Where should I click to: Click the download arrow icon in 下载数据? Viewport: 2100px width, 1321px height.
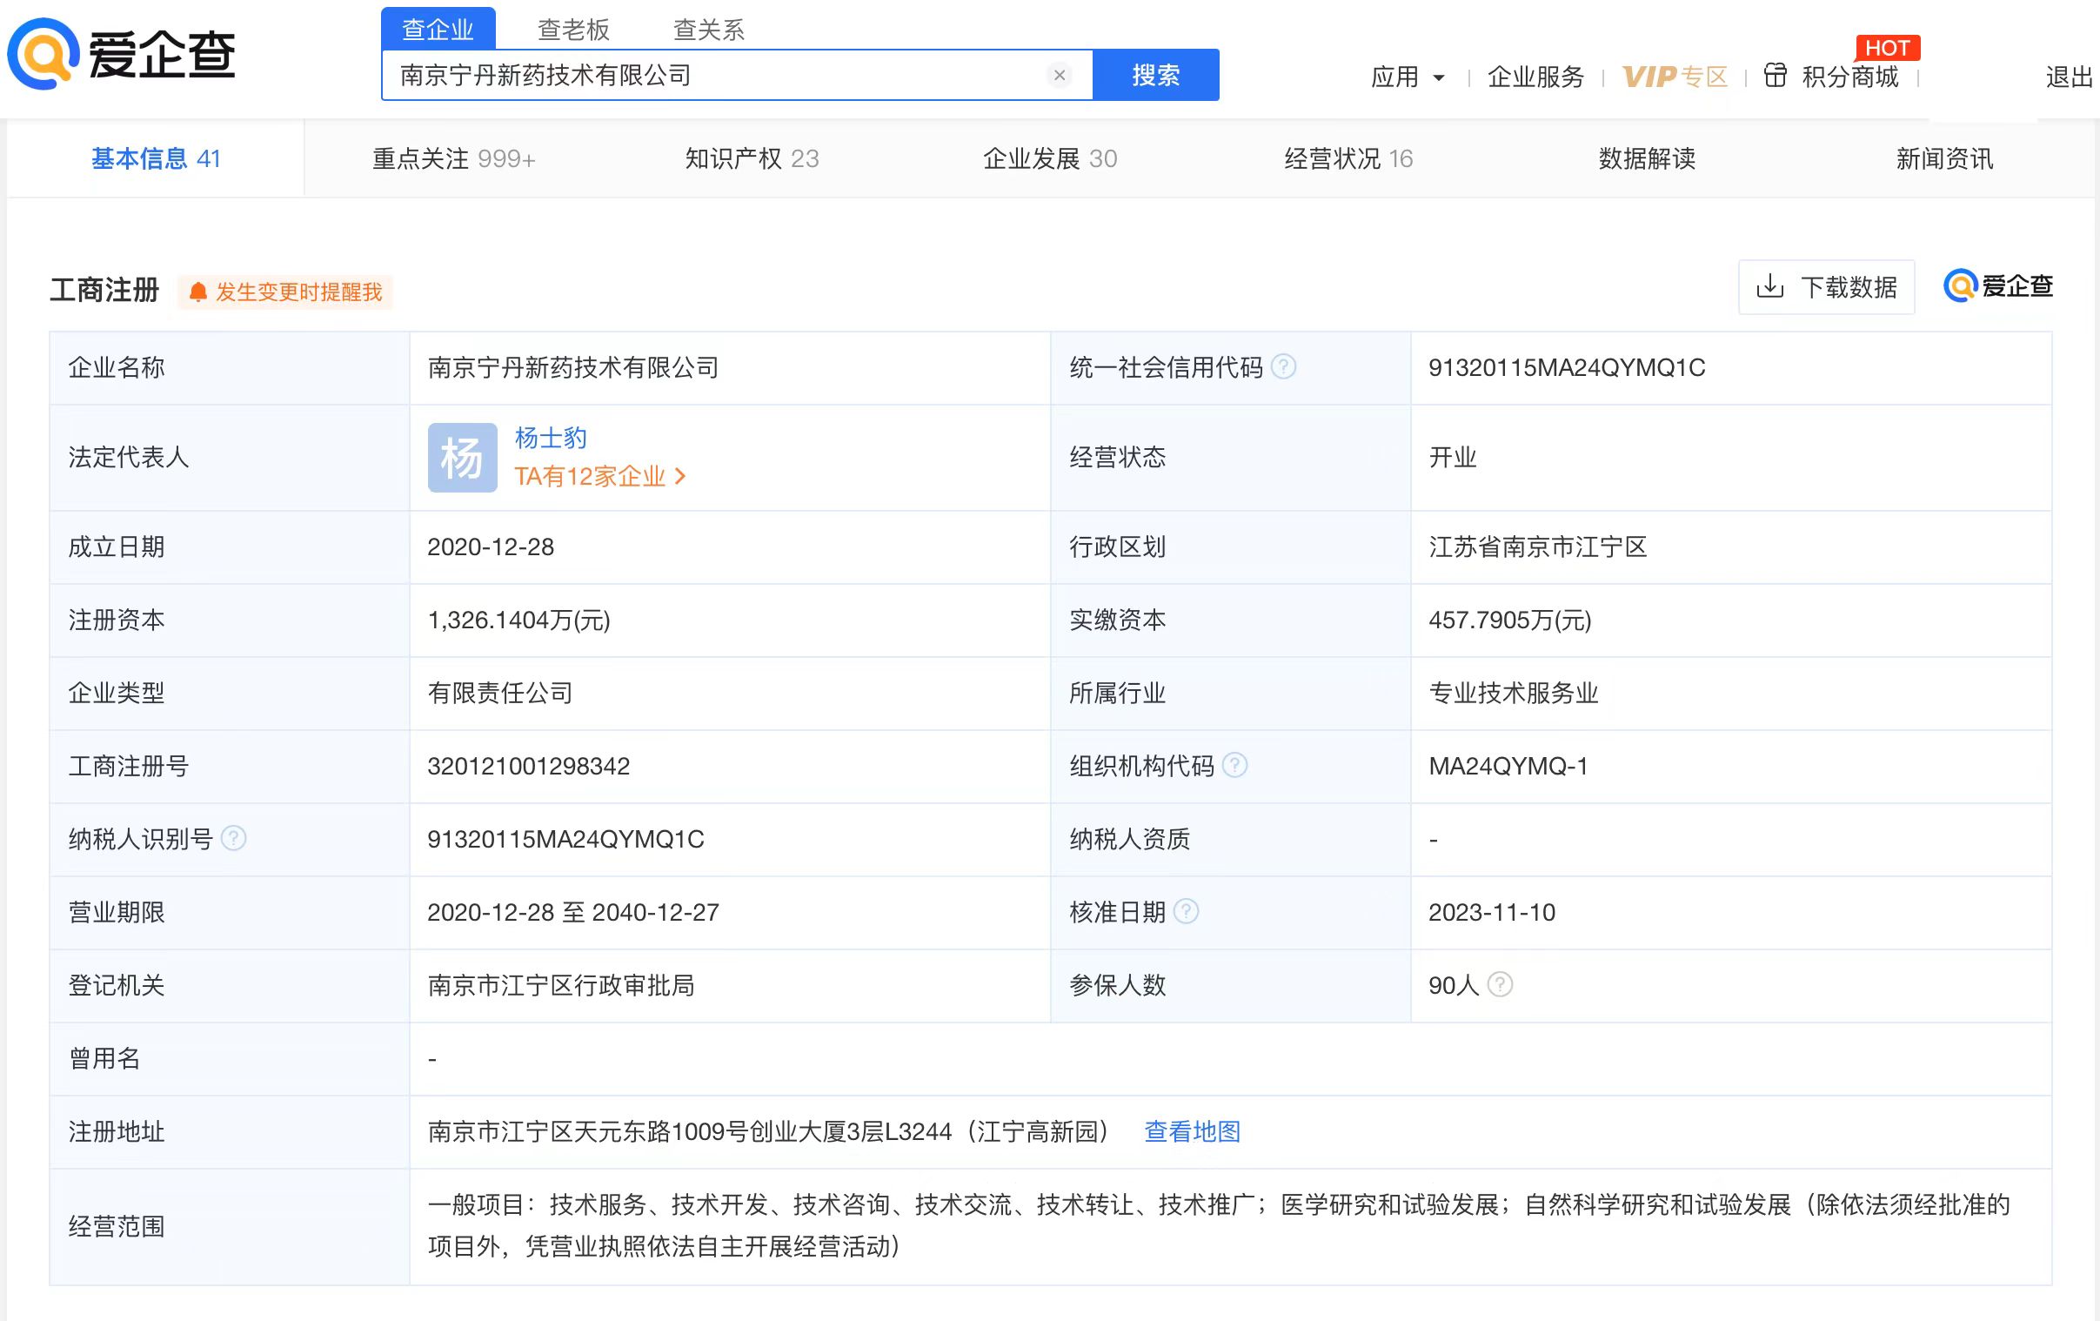coord(1769,286)
